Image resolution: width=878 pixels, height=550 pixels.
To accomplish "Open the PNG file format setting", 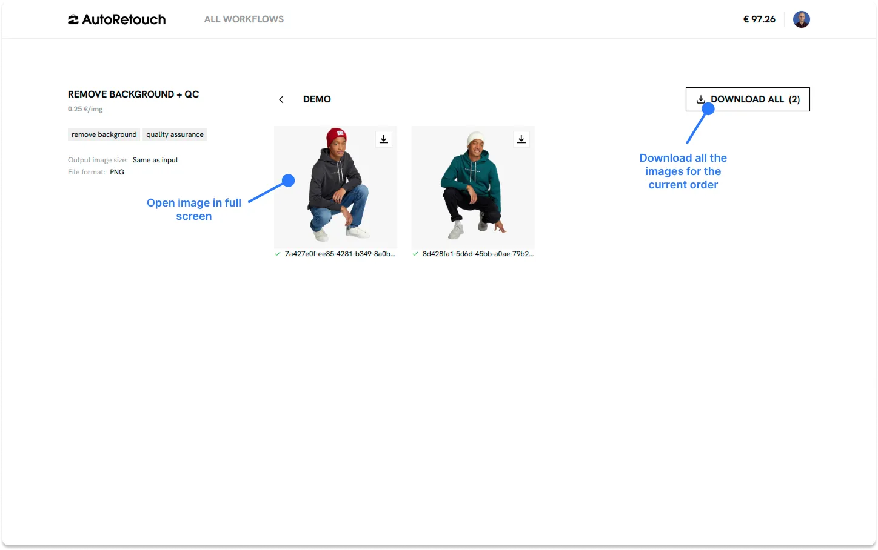I will [x=116, y=171].
